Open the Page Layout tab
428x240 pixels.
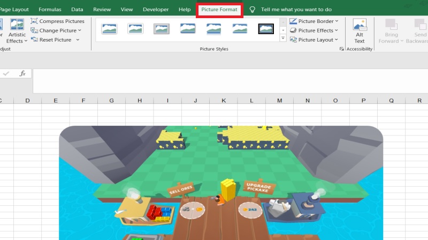pos(14,10)
